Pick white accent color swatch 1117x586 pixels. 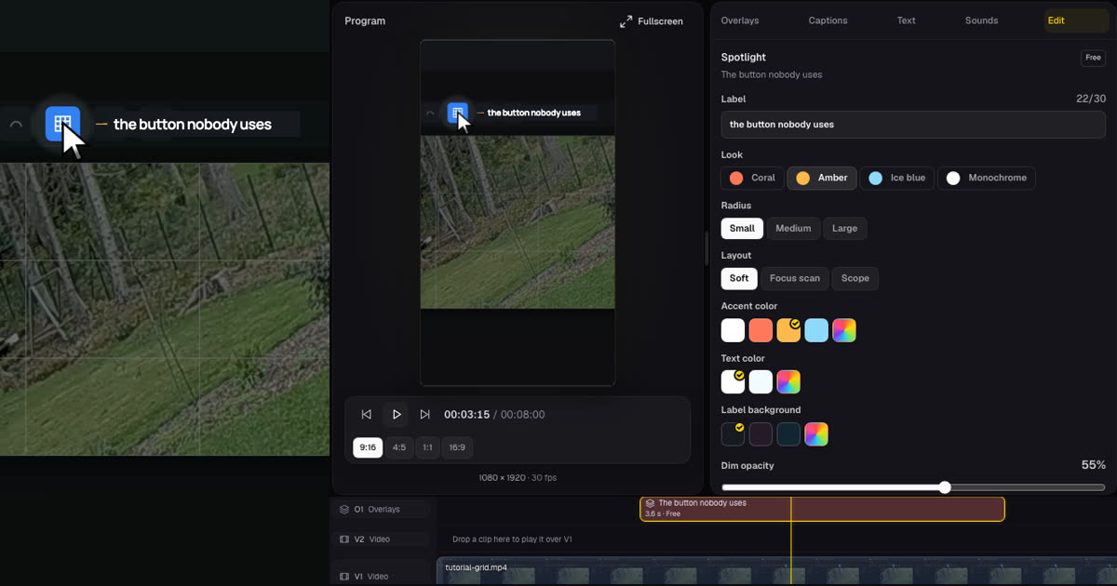733,330
